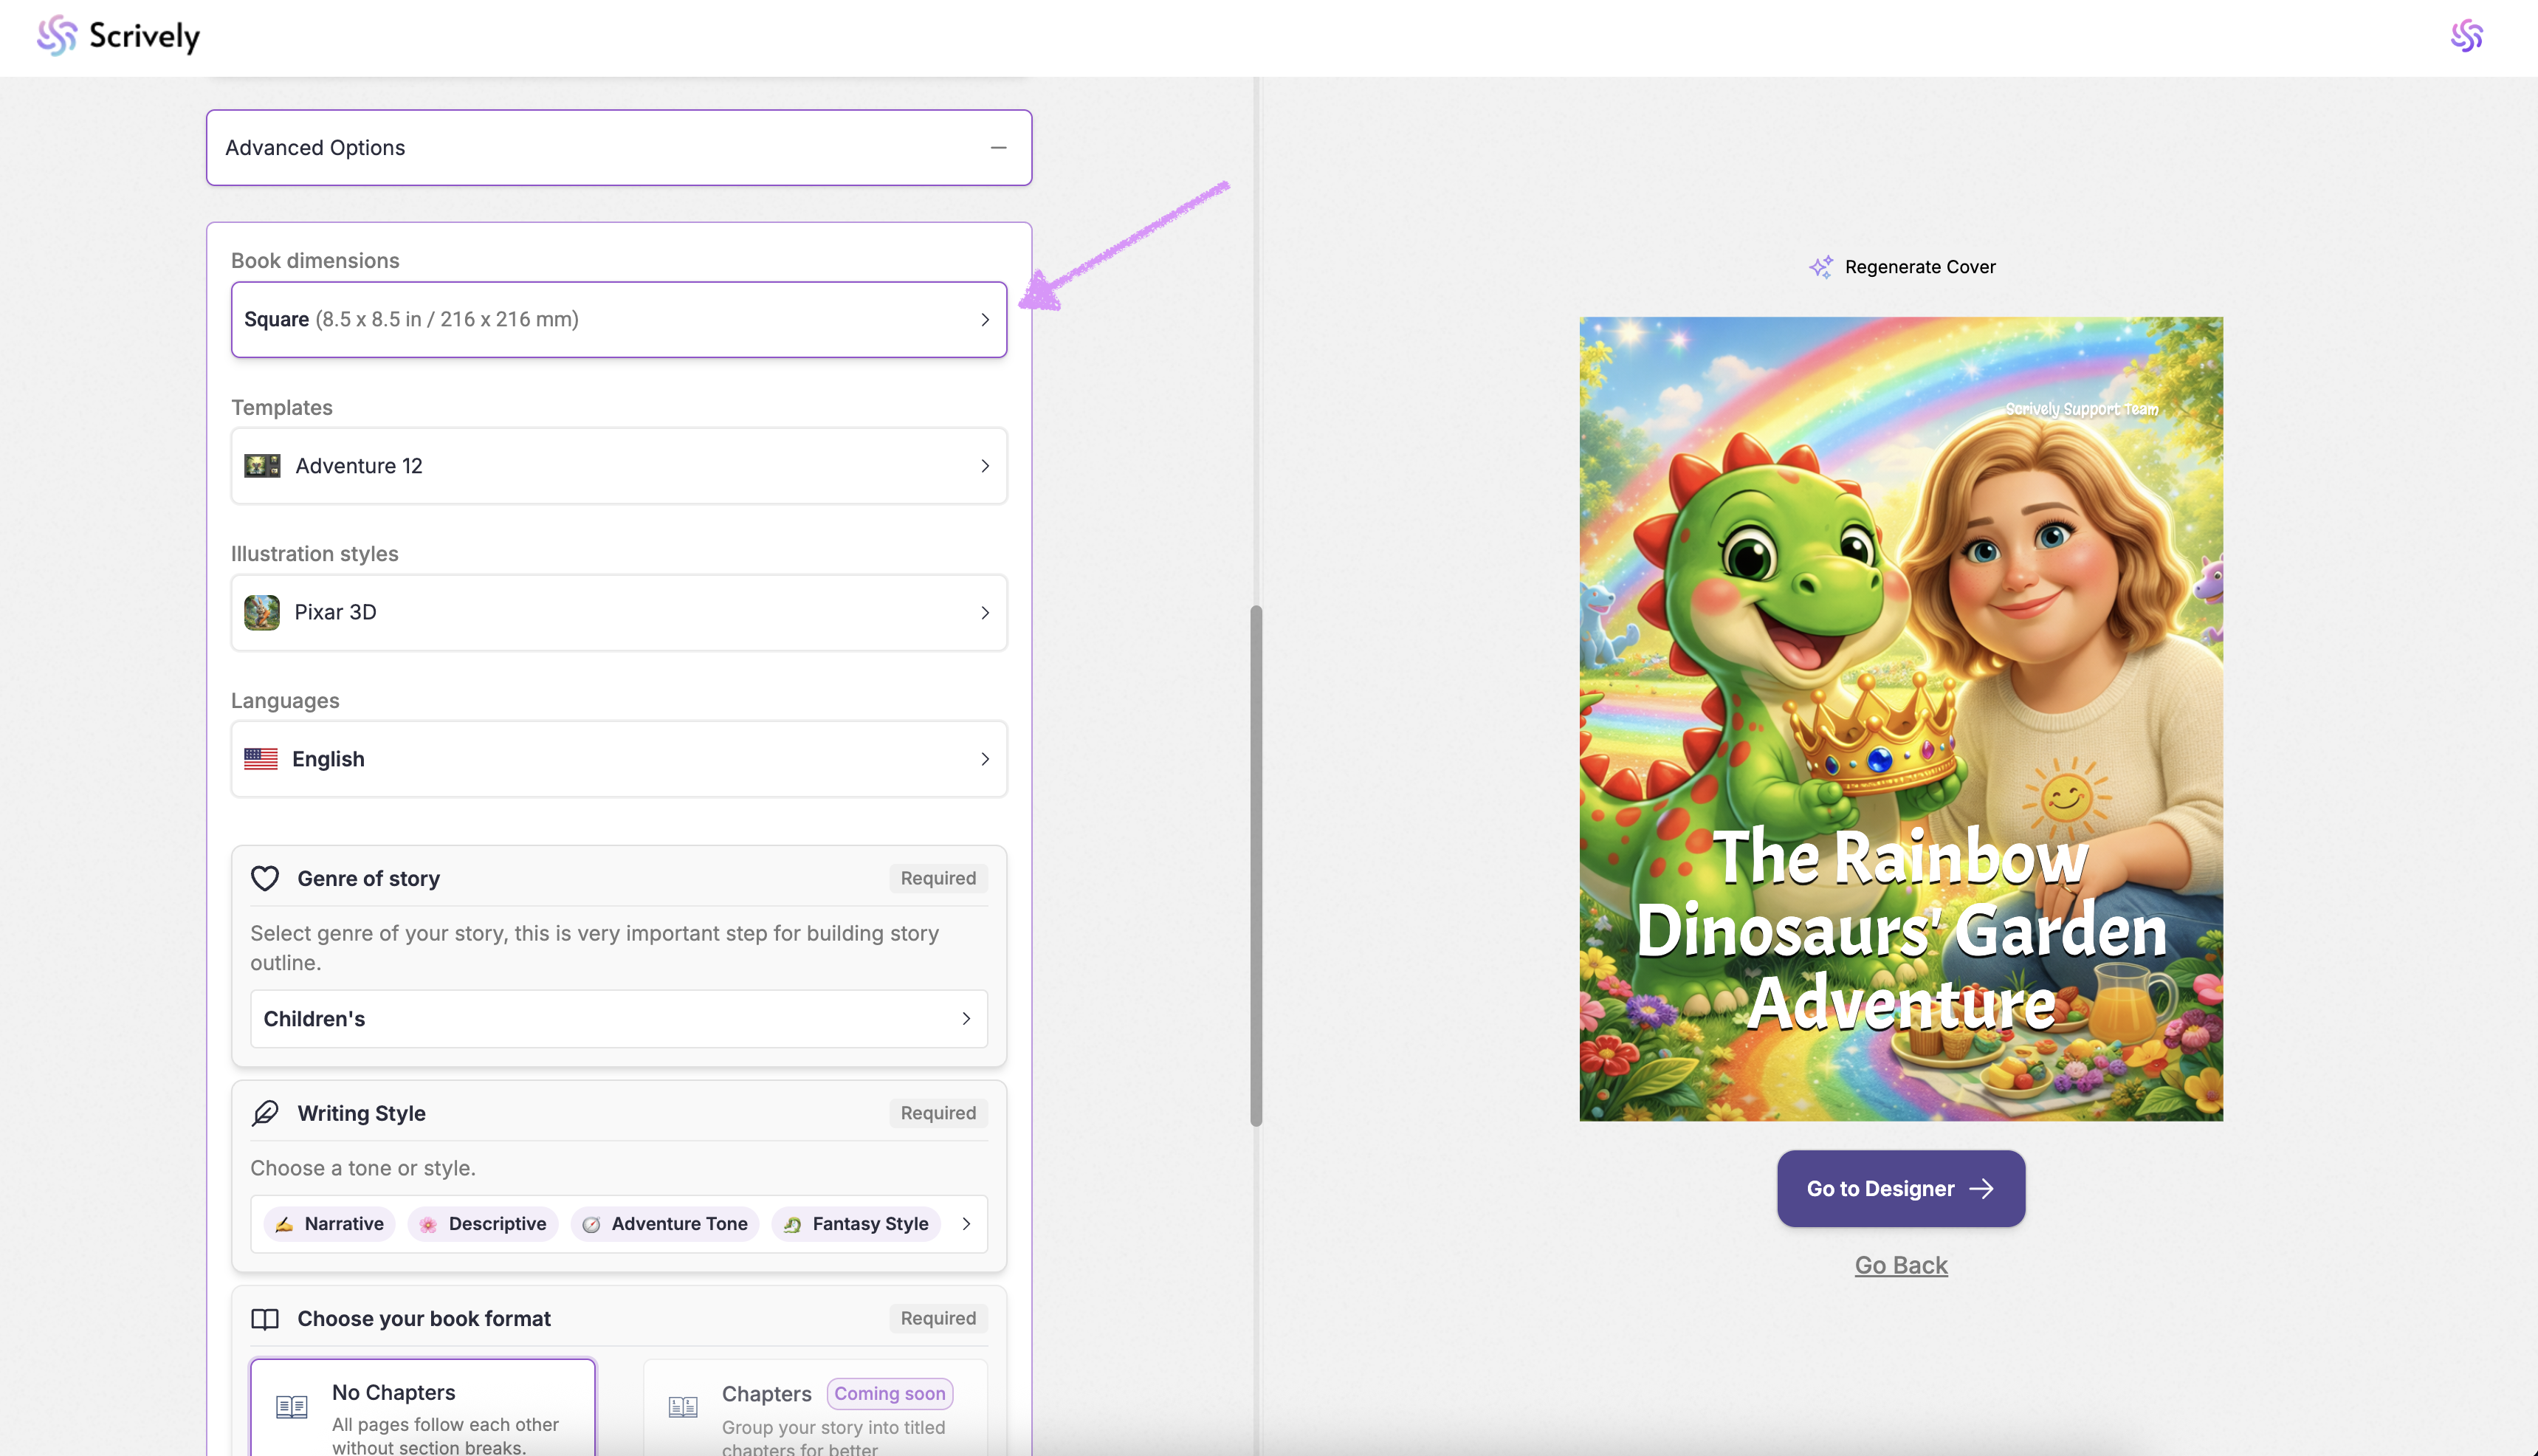This screenshot has height=1456, width=2538.
Task: Click the Pixar 3D style thumbnail icon
Action: [x=262, y=612]
